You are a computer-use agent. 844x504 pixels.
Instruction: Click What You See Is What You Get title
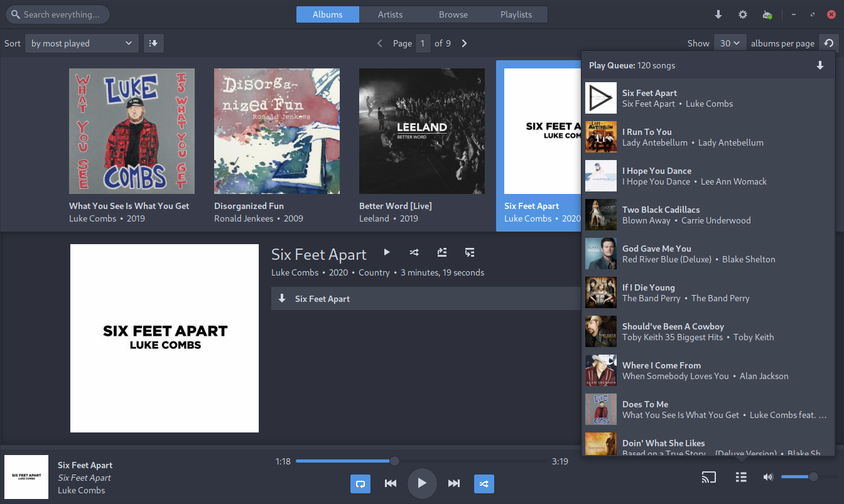(x=129, y=206)
